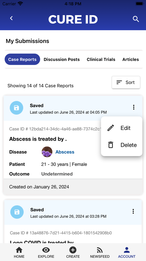Open the Long COVID case three-dot menu

coord(133,211)
